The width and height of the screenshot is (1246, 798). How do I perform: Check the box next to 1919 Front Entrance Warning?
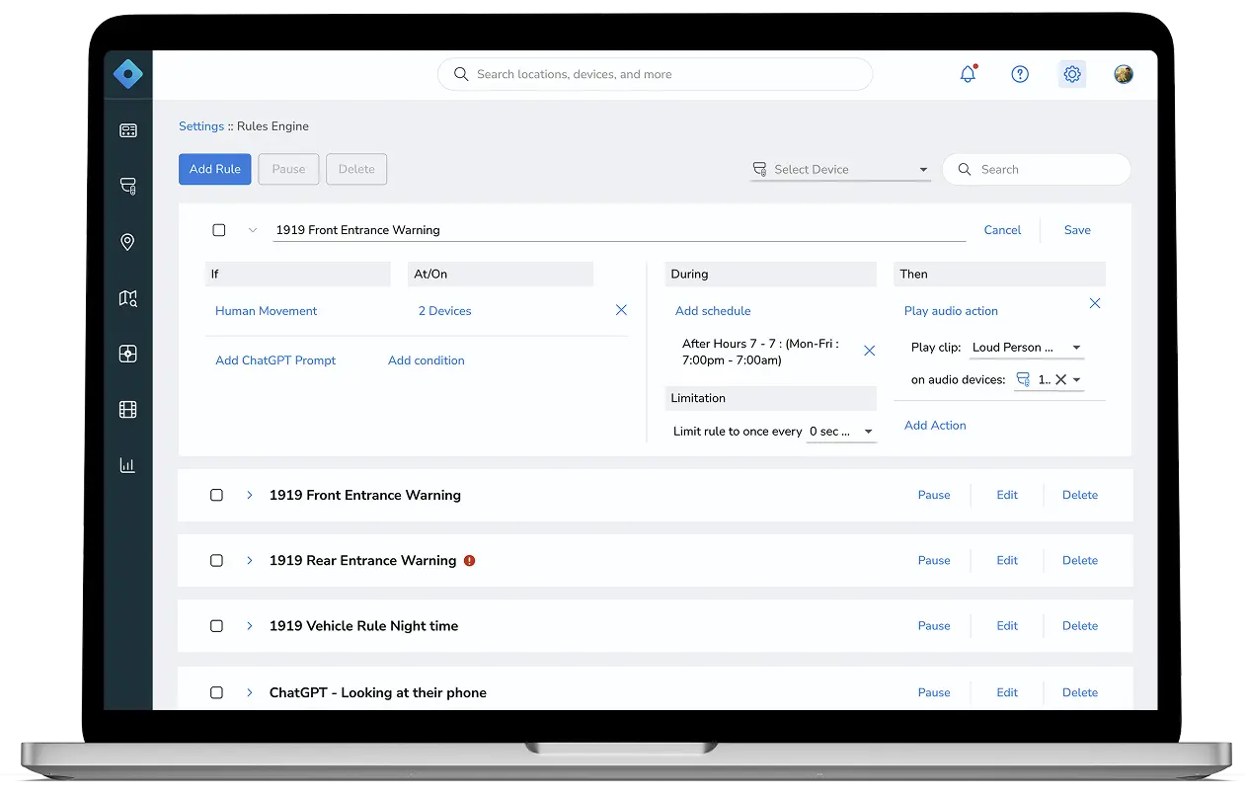[x=216, y=495]
